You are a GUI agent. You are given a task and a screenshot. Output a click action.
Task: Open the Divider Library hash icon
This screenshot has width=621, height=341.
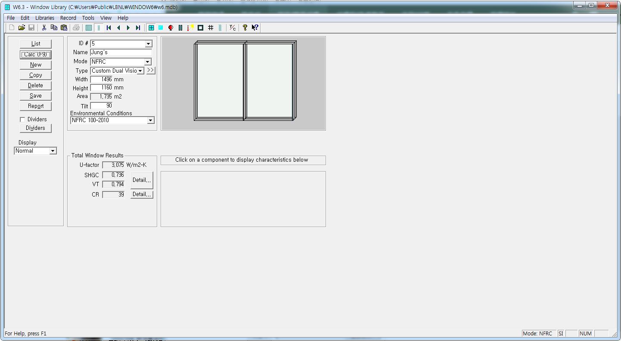(x=211, y=28)
